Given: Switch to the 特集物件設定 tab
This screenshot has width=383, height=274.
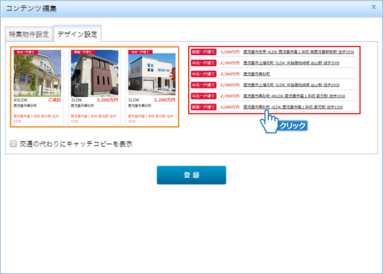Looking at the screenshot, I should [x=29, y=34].
